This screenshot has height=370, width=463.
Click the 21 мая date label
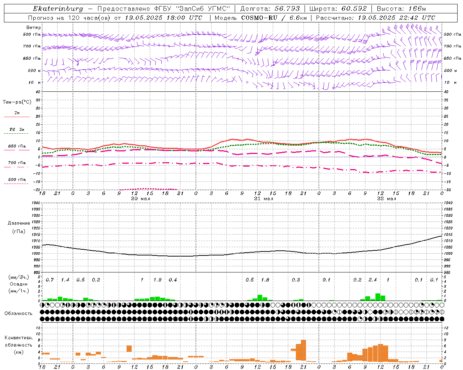pos(263,199)
